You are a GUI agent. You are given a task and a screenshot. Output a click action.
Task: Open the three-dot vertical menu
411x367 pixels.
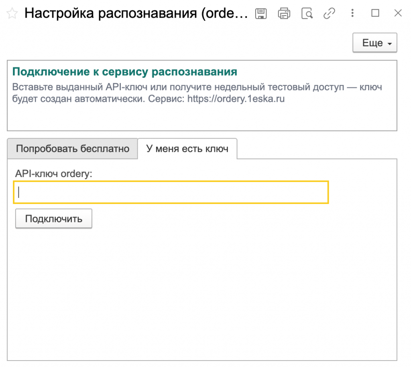click(x=352, y=13)
